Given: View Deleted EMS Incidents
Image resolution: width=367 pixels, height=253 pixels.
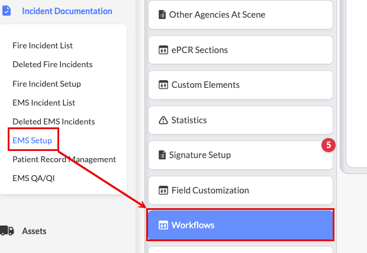Looking at the screenshot, I should [x=53, y=121].
